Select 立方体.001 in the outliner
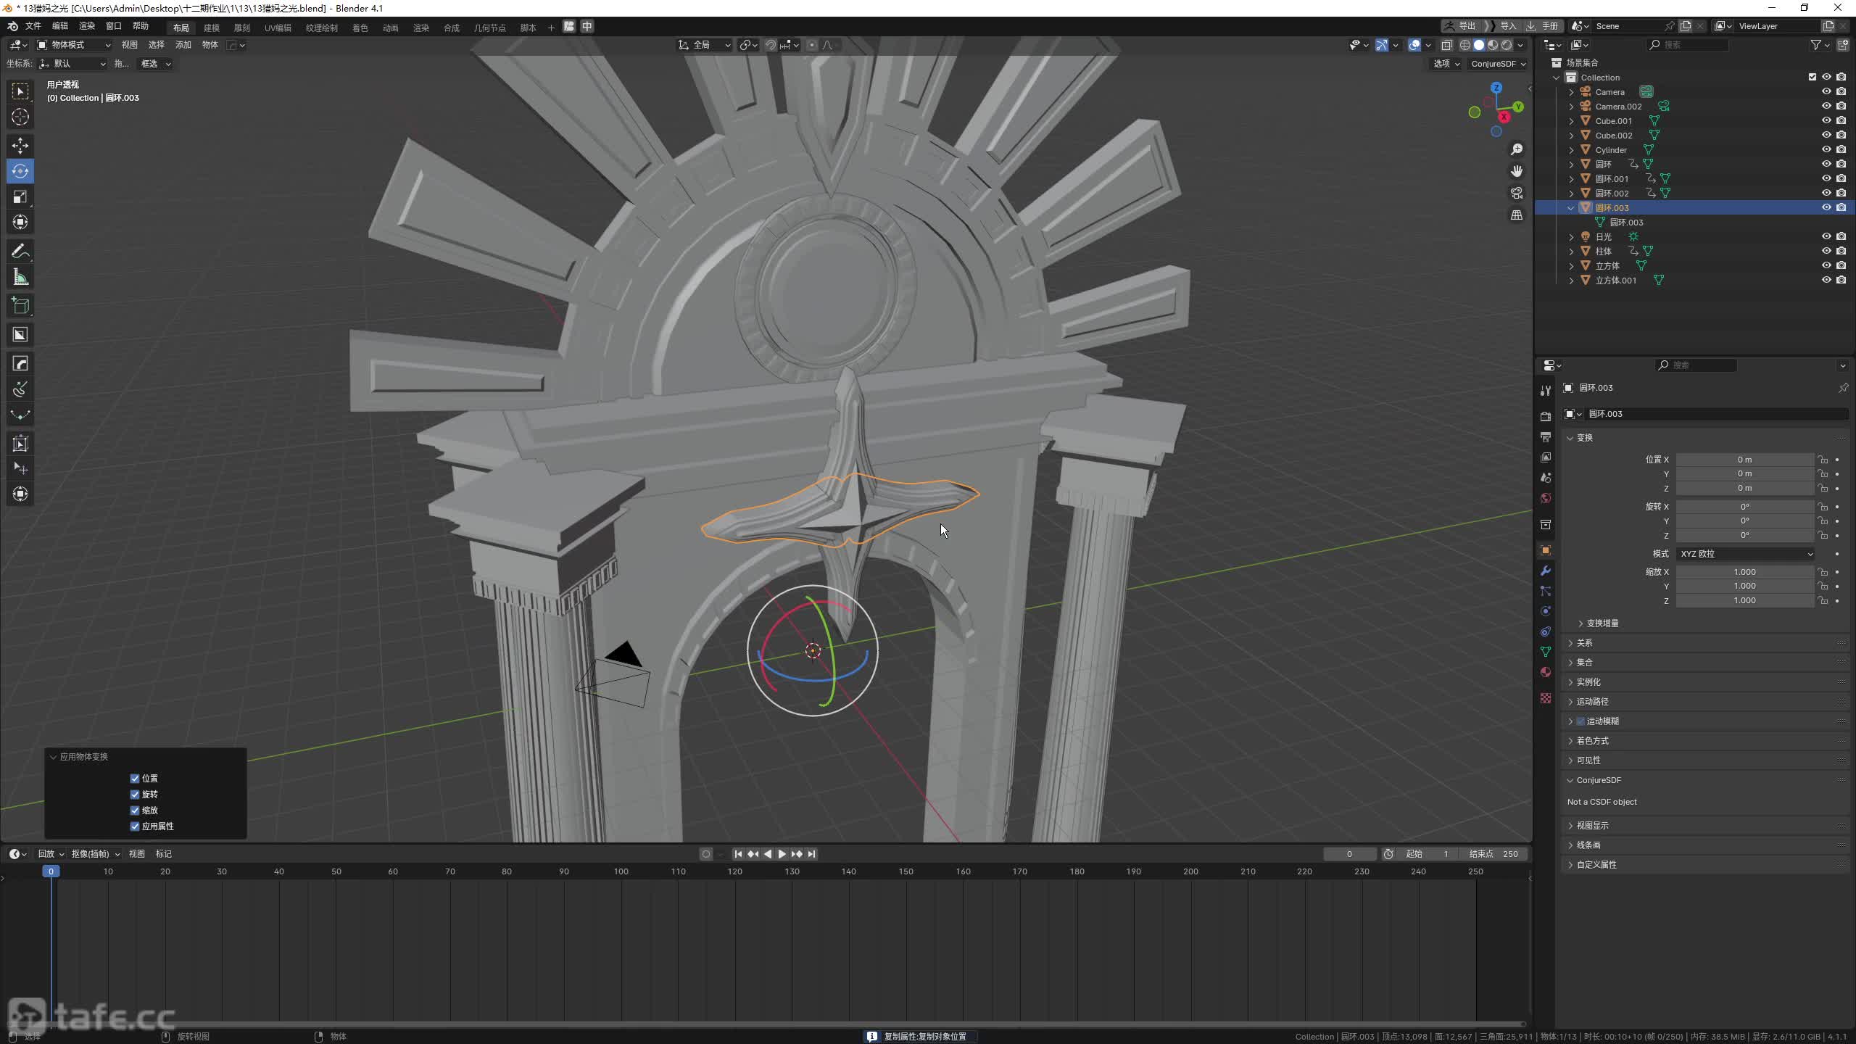This screenshot has height=1044, width=1856. 1615,281
